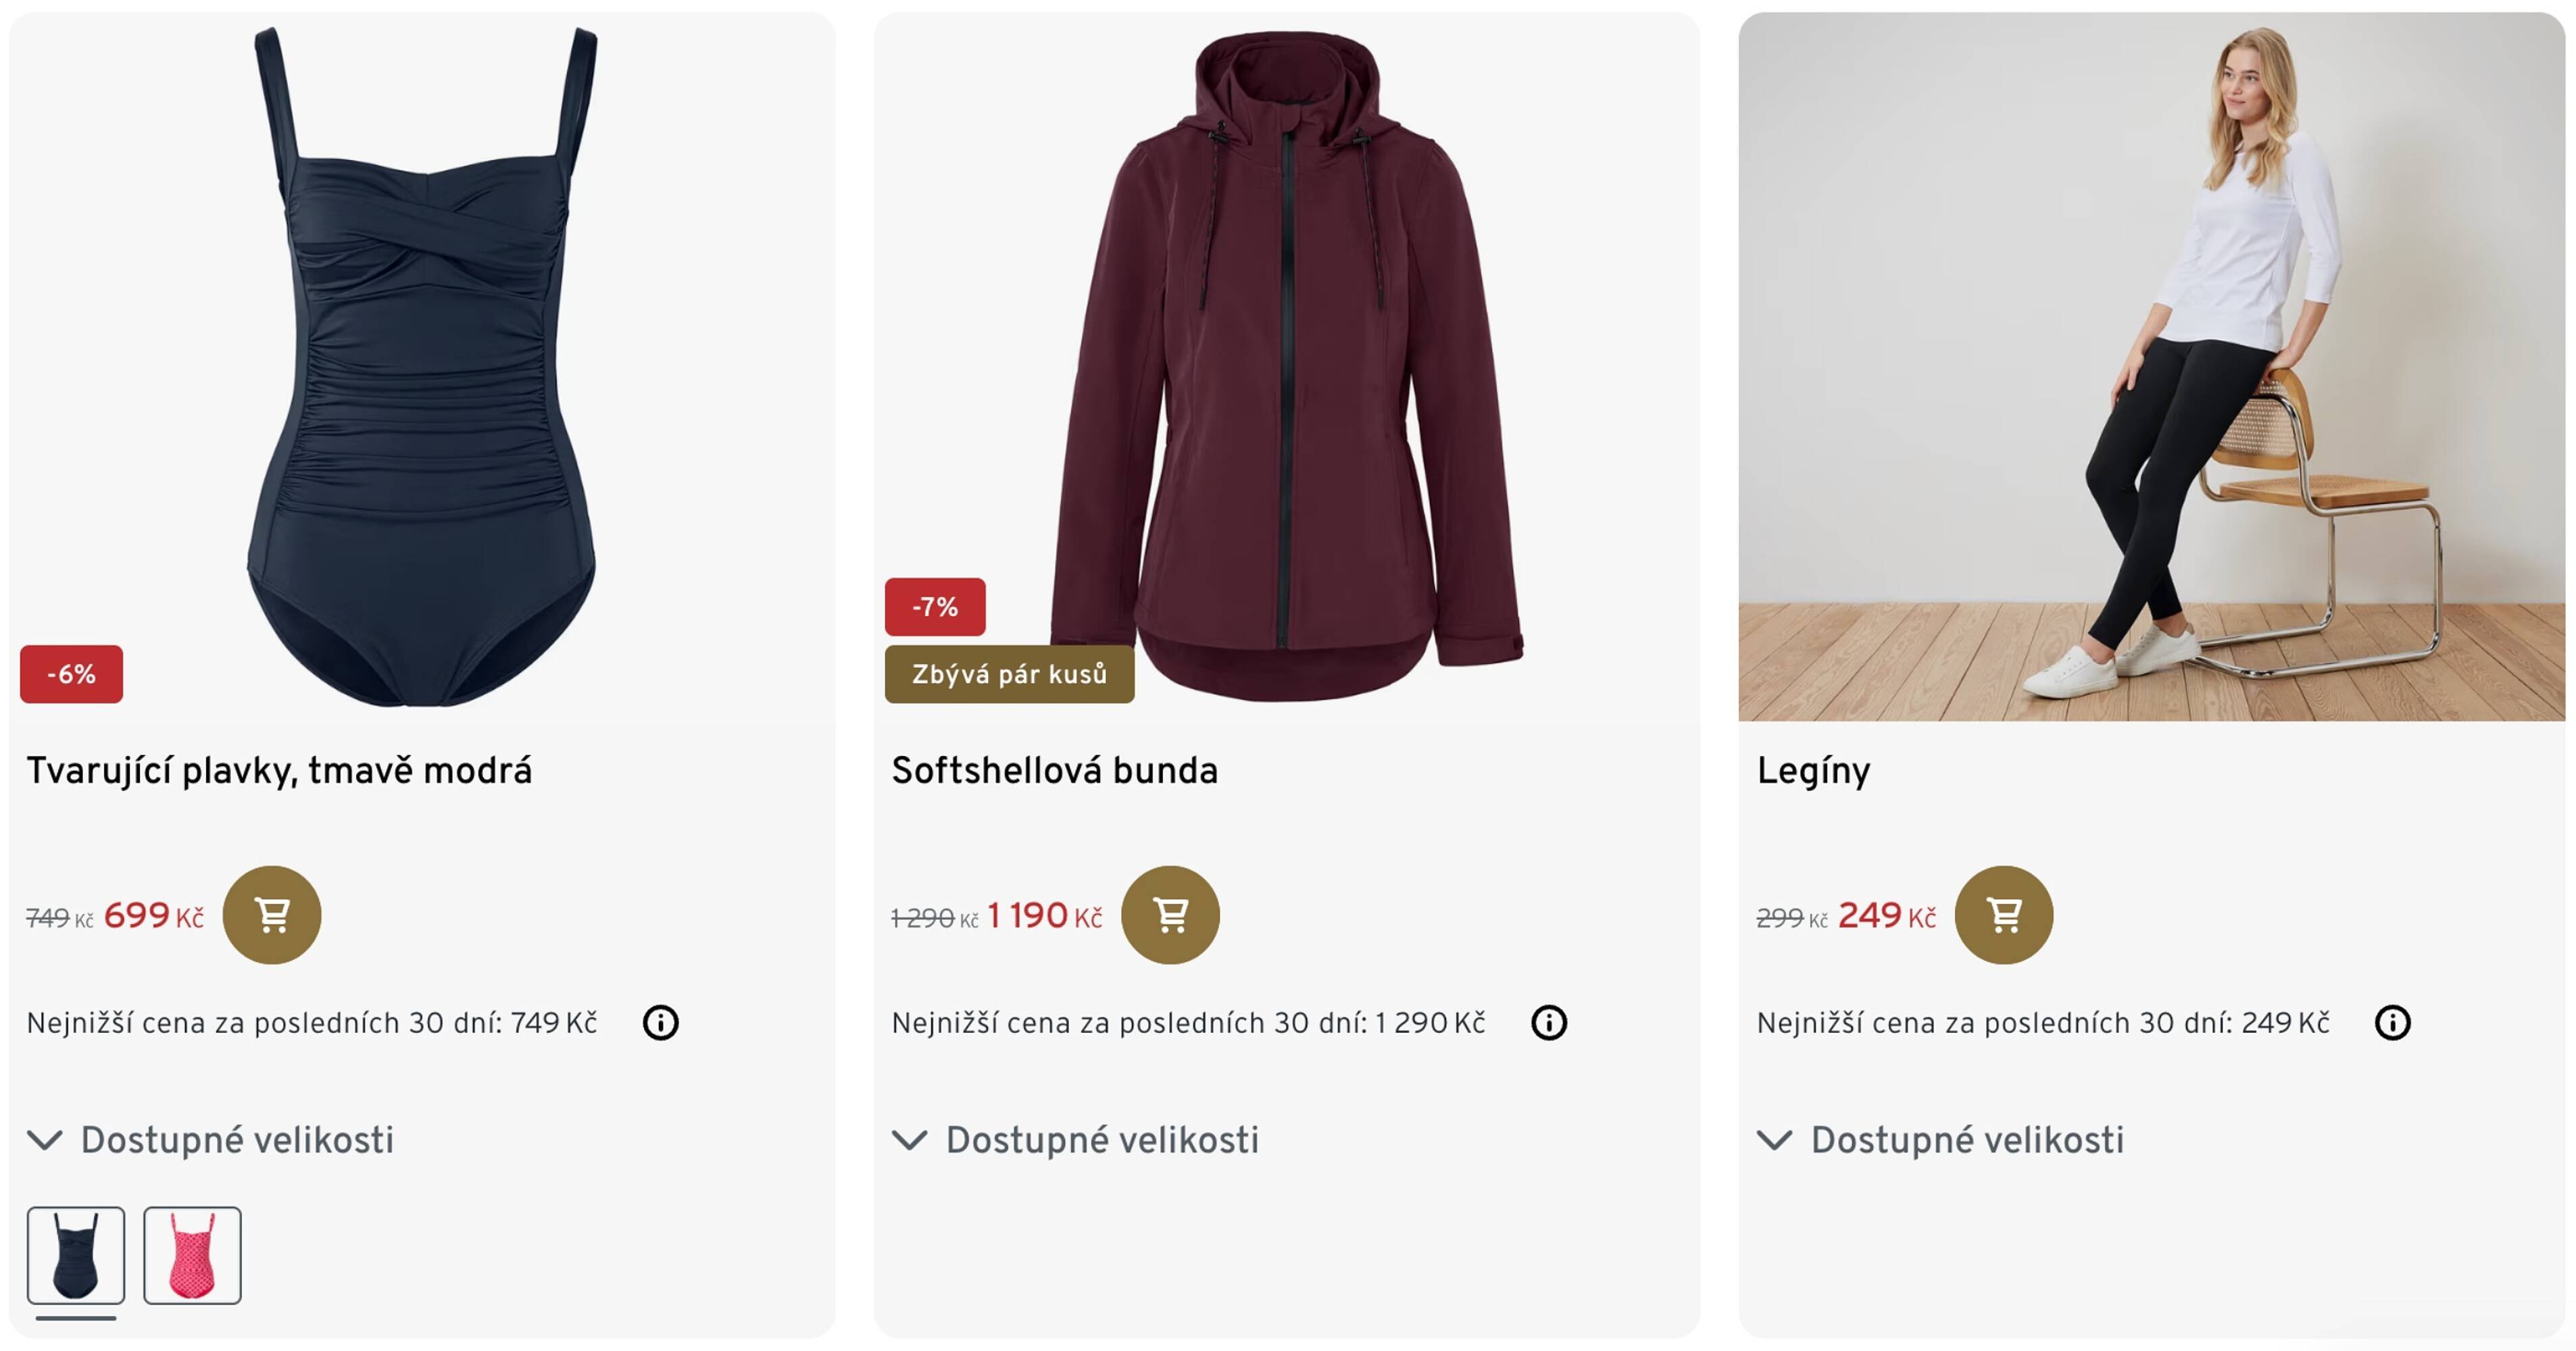Open price info icon for Legíny
The width and height of the screenshot is (2576, 1351).
pyautogui.click(x=2392, y=1022)
